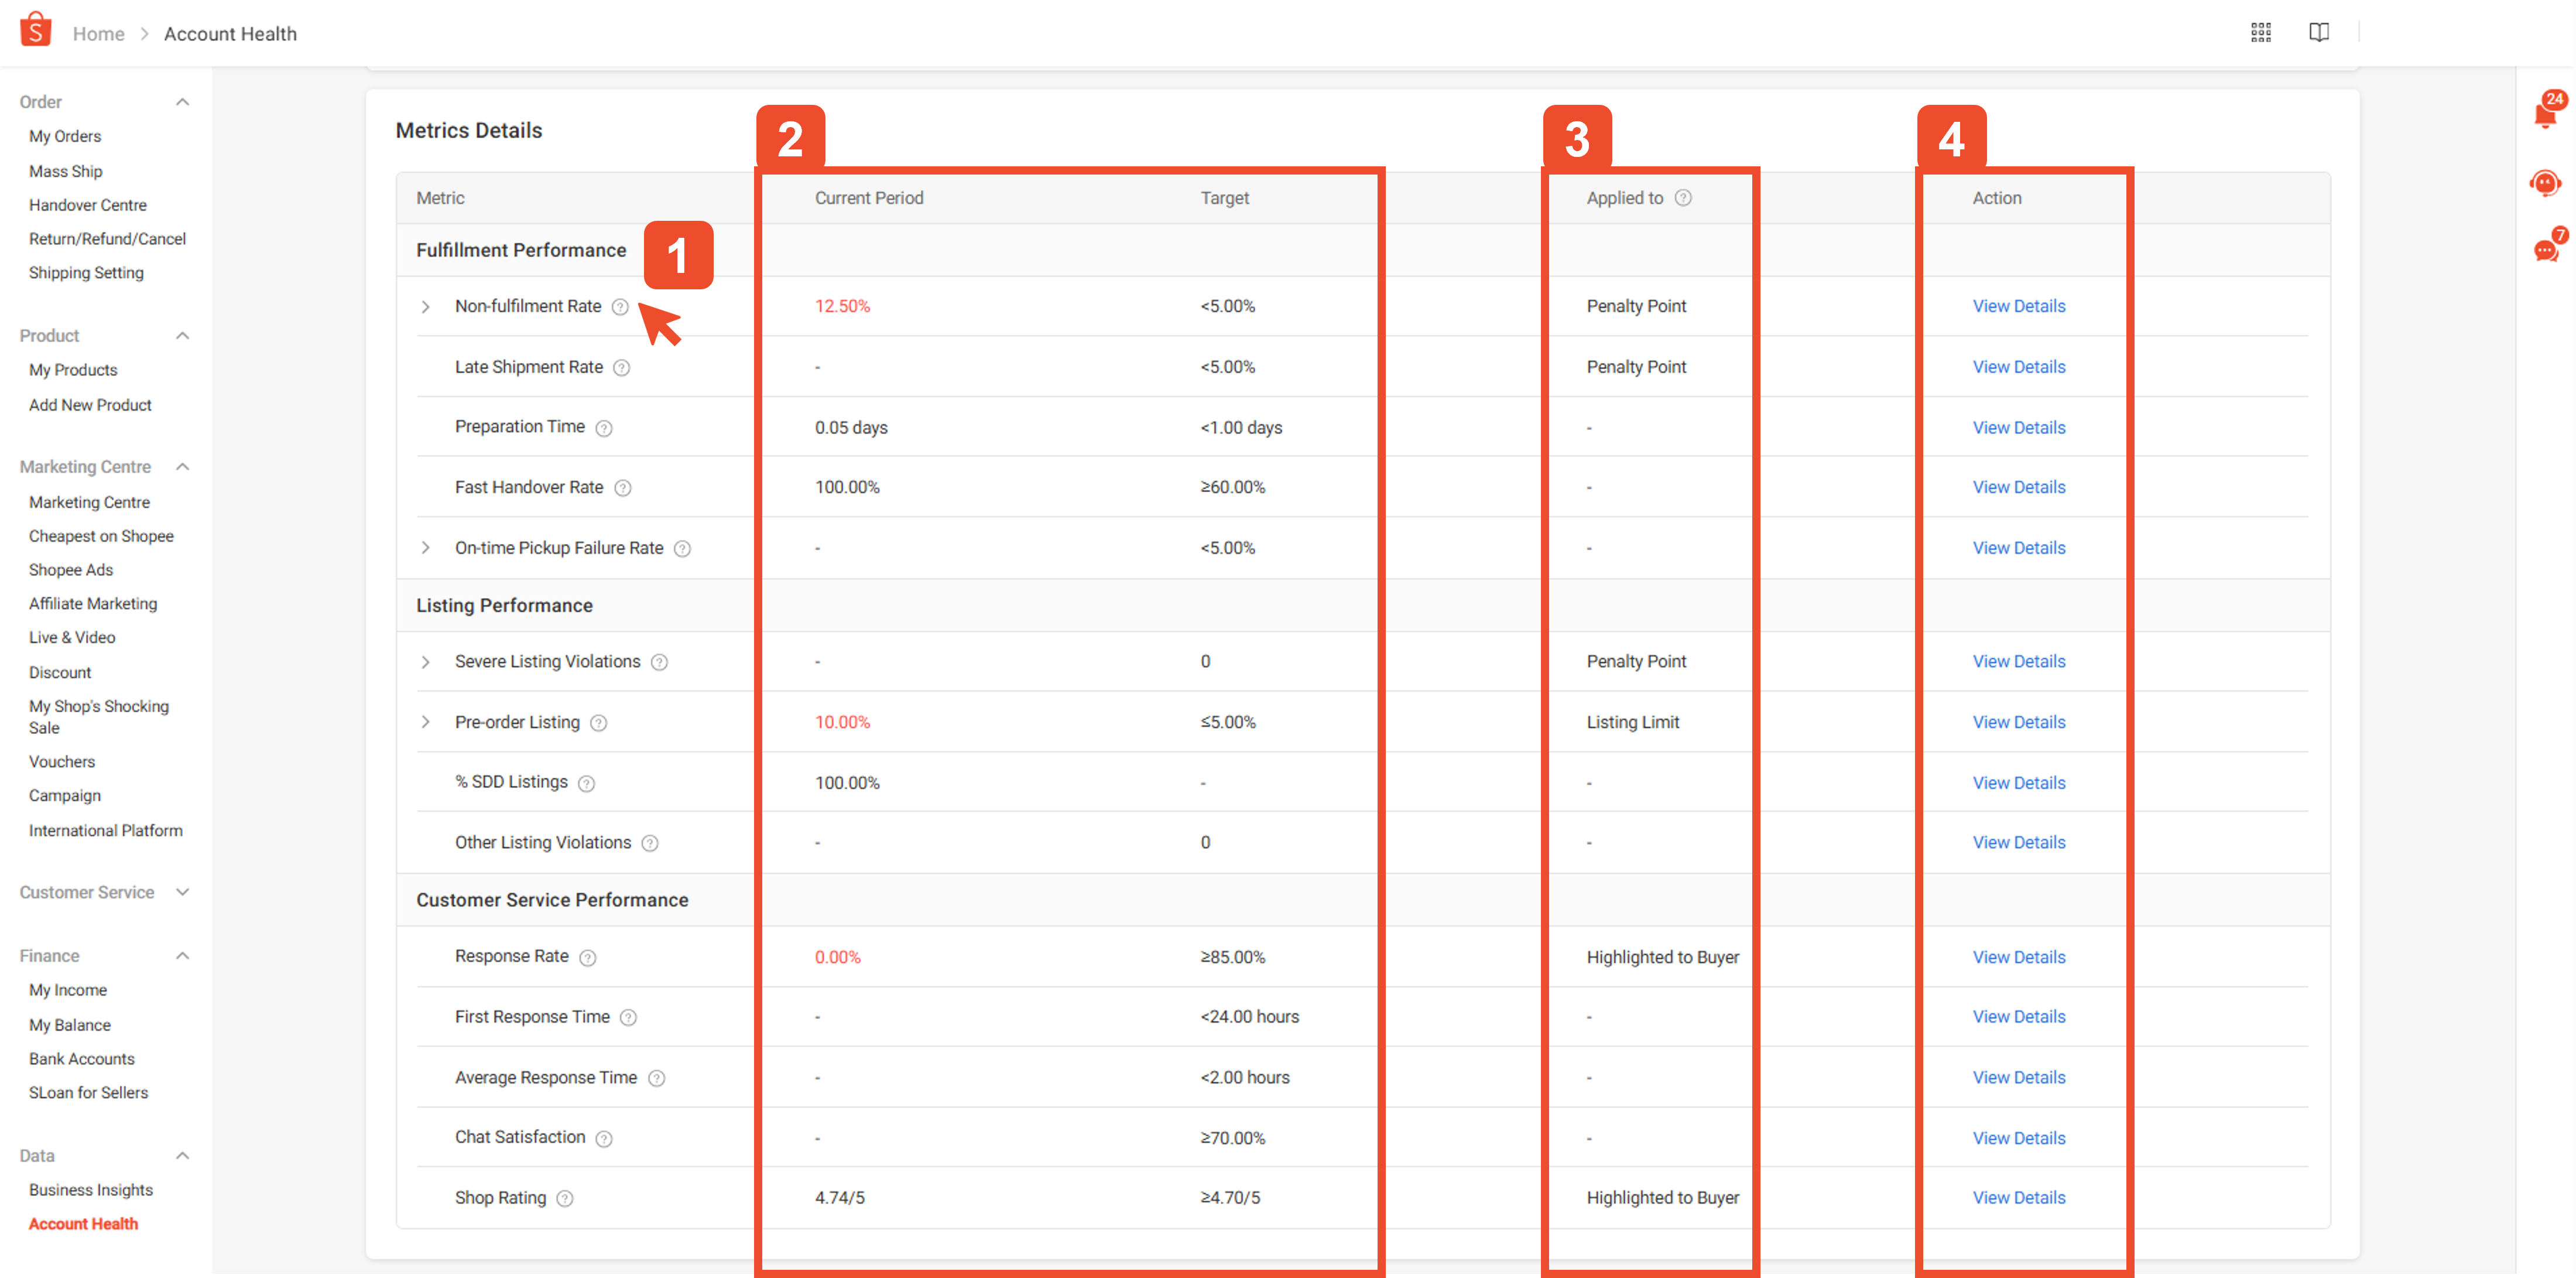The height and width of the screenshot is (1278, 2576).
Task: Open My Orders in sidebar
Action: point(65,137)
